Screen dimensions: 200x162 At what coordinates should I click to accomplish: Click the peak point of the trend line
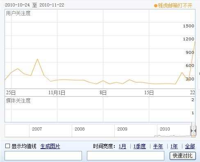click(x=195, y=42)
